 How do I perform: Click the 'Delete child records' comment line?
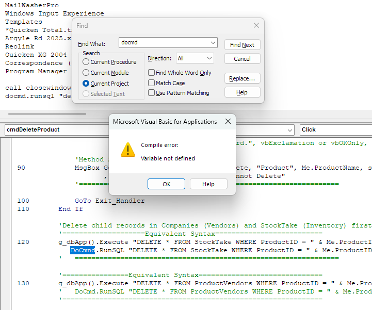click(x=215, y=225)
